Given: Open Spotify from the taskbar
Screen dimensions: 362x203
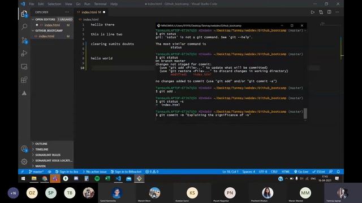Looking at the screenshot, I should [x=97, y=179].
